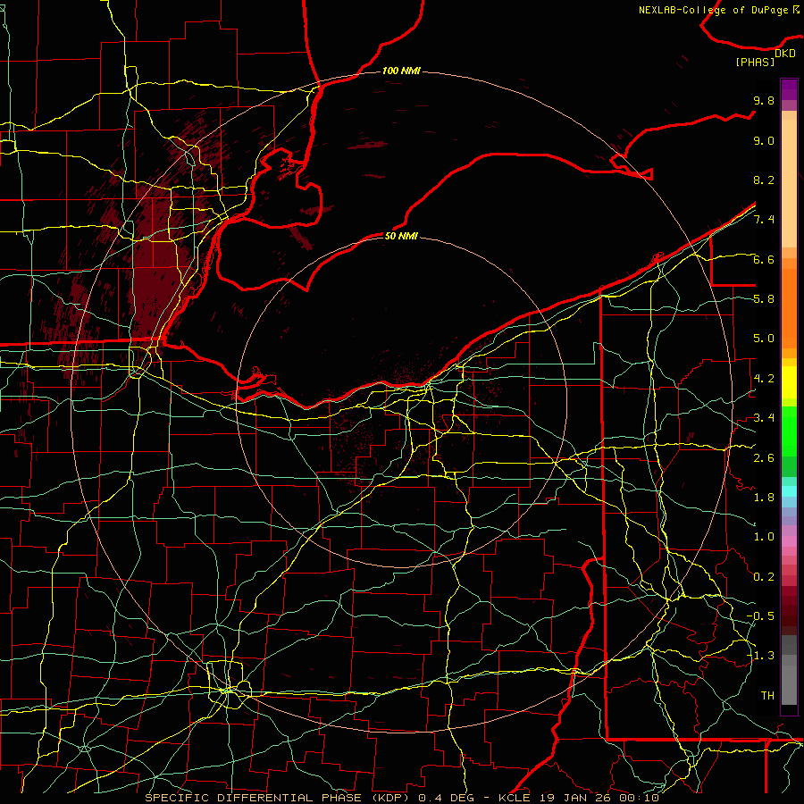804x804 pixels.
Task: Click the 9.0 value on the color scale
Action: point(764,140)
